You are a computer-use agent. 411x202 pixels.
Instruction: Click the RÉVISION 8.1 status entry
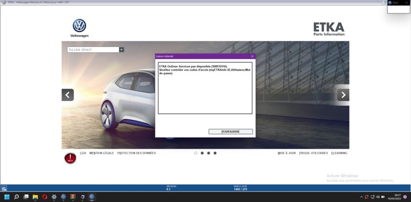tap(171, 188)
